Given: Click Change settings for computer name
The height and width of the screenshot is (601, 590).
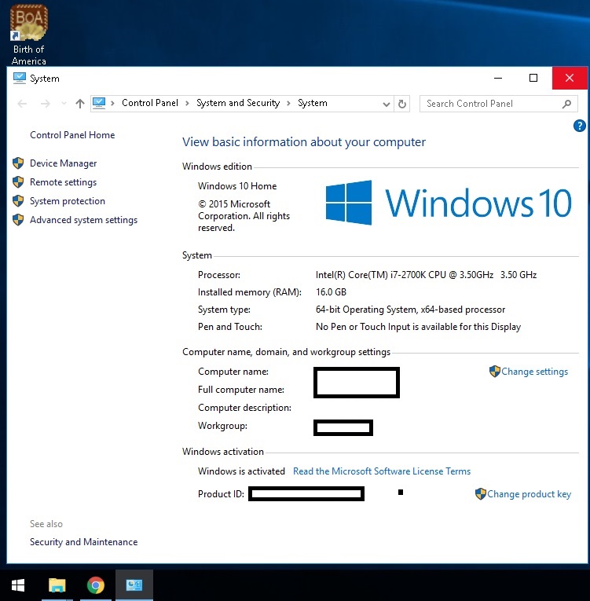Looking at the screenshot, I should click(x=534, y=372).
